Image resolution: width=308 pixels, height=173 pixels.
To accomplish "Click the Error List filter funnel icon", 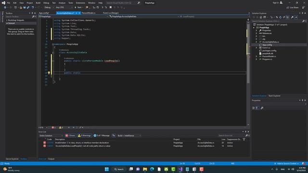I will (244, 139).
